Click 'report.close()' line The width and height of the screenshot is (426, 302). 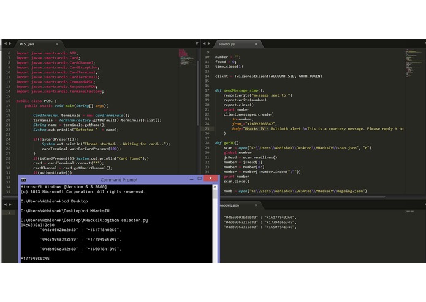coord(238,105)
